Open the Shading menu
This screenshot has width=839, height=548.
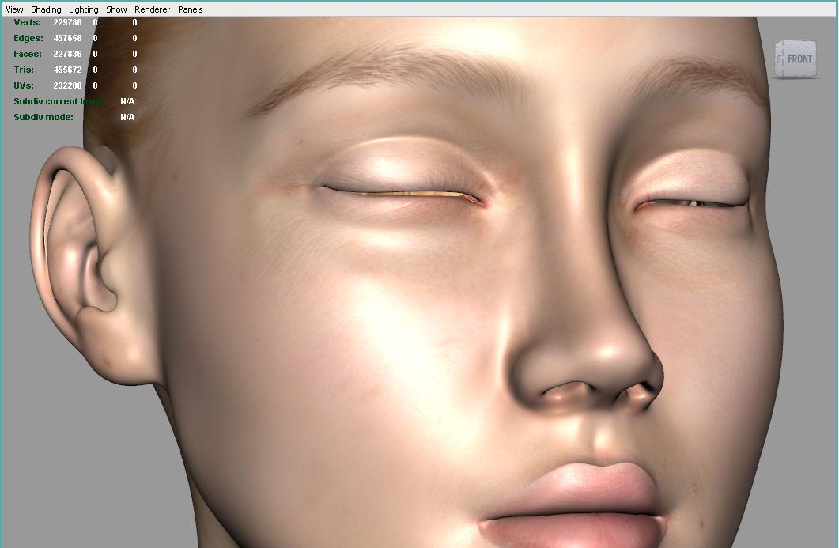tap(46, 9)
